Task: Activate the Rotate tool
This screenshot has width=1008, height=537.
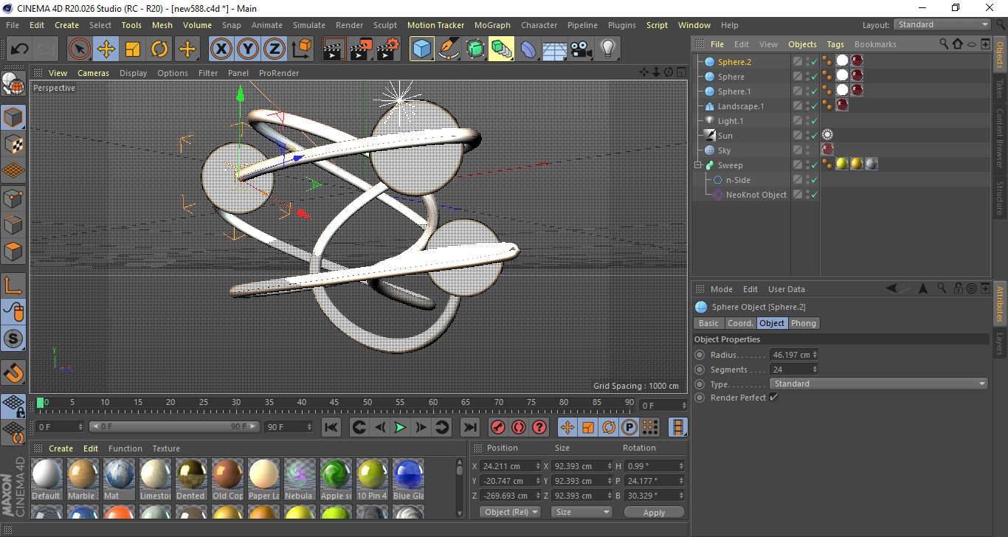Action: coord(159,49)
